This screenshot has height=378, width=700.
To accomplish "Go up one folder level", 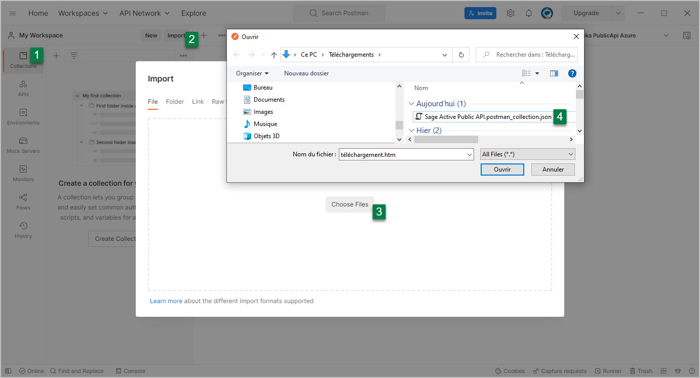I will click(274, 55).
